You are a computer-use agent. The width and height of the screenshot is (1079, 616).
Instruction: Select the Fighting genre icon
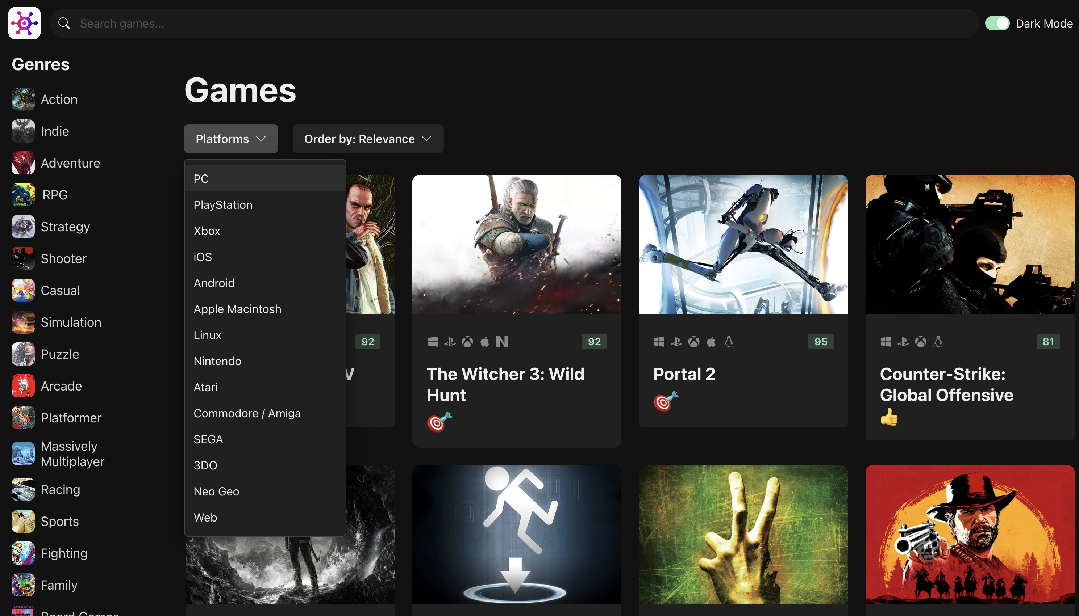(23, 553)
